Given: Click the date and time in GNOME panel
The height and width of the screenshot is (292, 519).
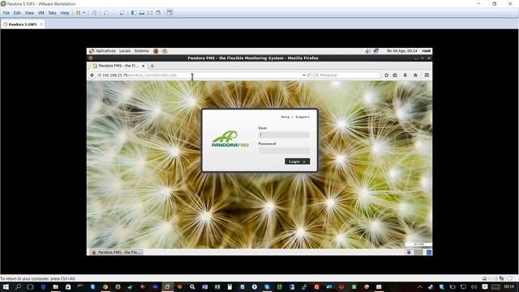Looking at the screenshot, I should coord(402,51).
